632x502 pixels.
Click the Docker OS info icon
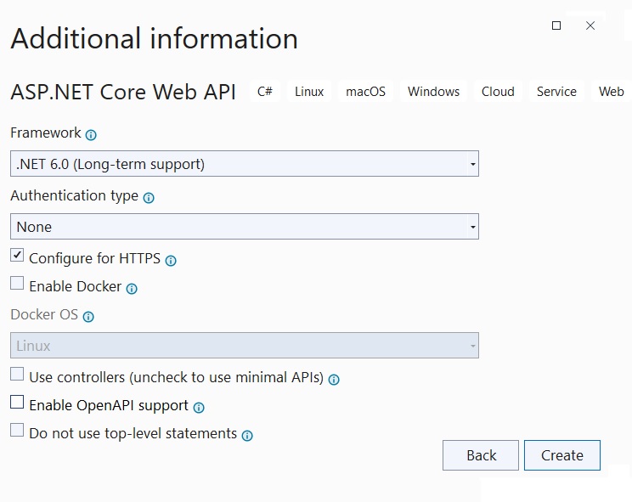[x=88, y=317]
